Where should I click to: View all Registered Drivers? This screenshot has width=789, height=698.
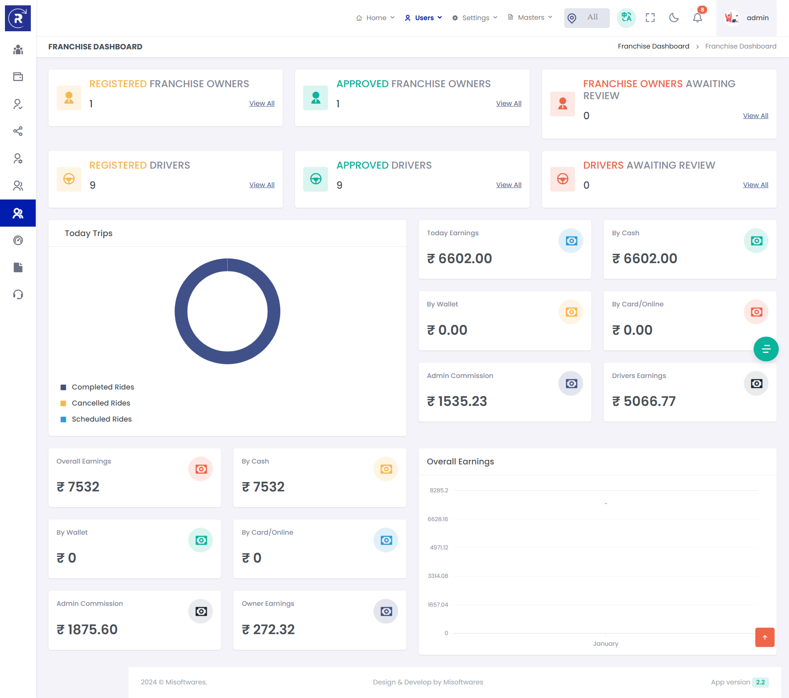click(262, 185)
